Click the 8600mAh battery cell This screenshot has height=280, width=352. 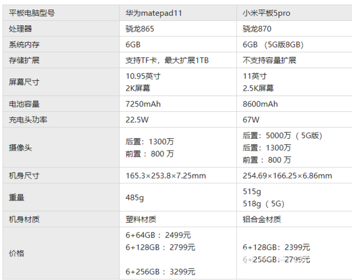(260, 104)
